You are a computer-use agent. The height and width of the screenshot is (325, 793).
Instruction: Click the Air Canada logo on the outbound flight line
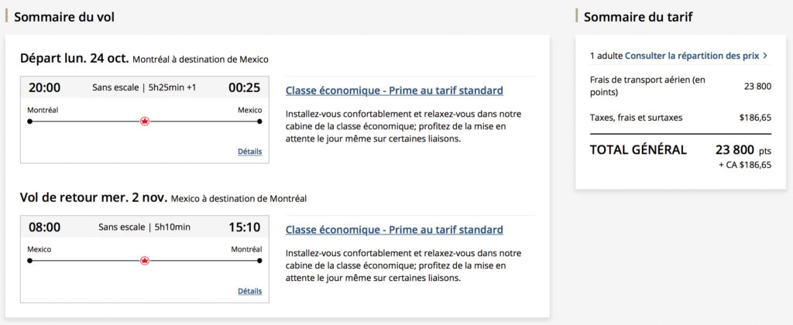(145, 121)
